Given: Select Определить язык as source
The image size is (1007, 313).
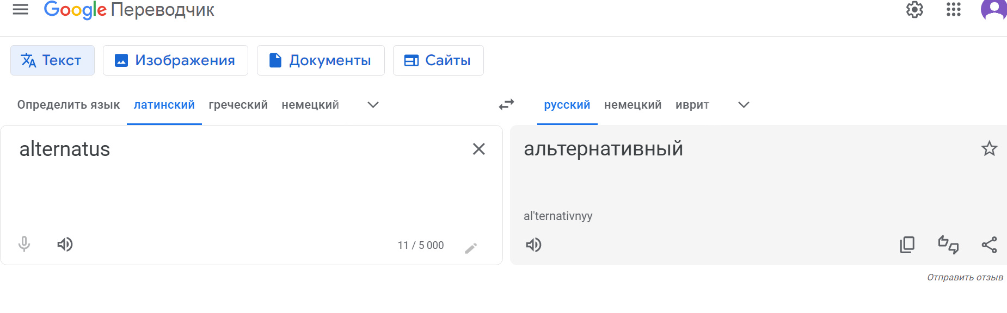Looking at the screenshot, I should (x=69, y=105).
